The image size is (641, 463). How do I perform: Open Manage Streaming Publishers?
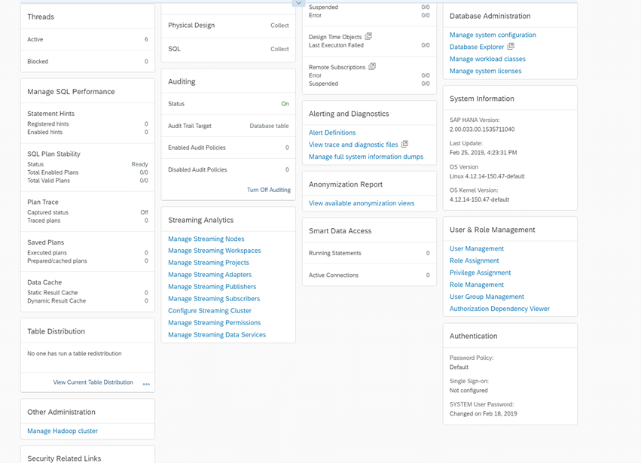[x=212, y=287]
